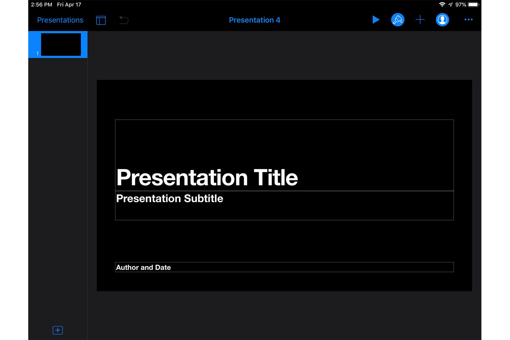Image resolution: width=510 pixels, height=340 pixels.
Task: Open the More options ellipsis menu
Action: tap(468, 20)
